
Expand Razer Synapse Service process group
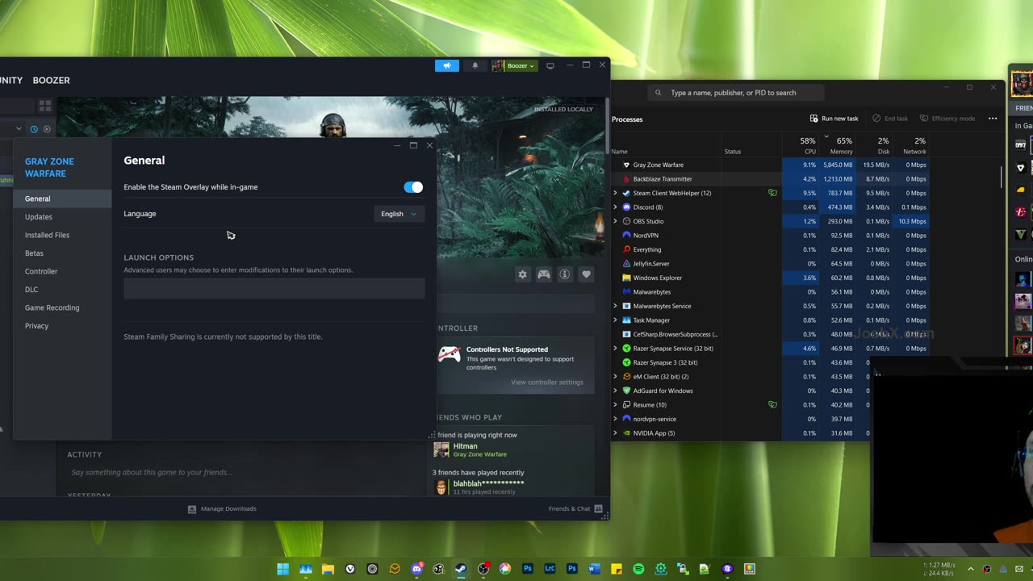tap(615, 349)
